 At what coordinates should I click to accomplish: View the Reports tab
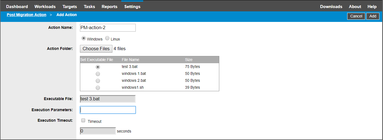[109, 7]
